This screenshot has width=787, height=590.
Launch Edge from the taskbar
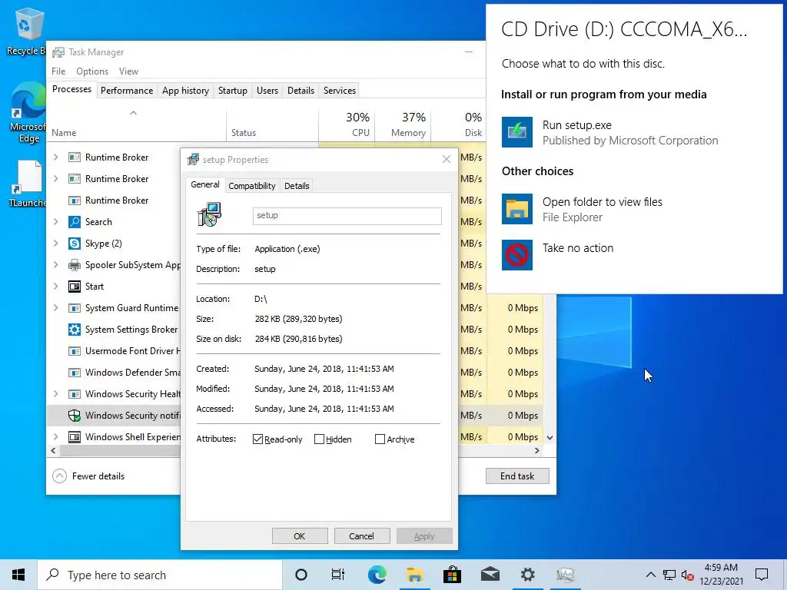(x=377, y=575)
